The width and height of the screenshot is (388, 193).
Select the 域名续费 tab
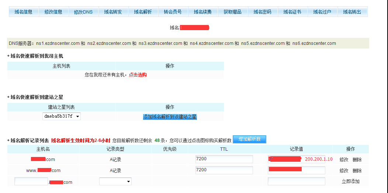point(203,12)
